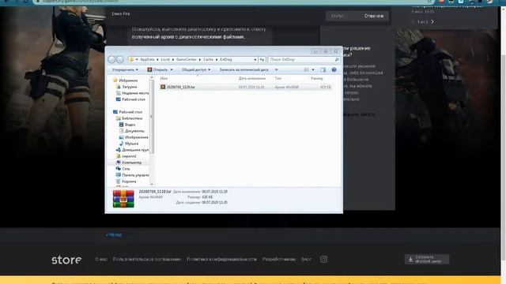Click the large WinRAR icon in details pane

[123, 198]
